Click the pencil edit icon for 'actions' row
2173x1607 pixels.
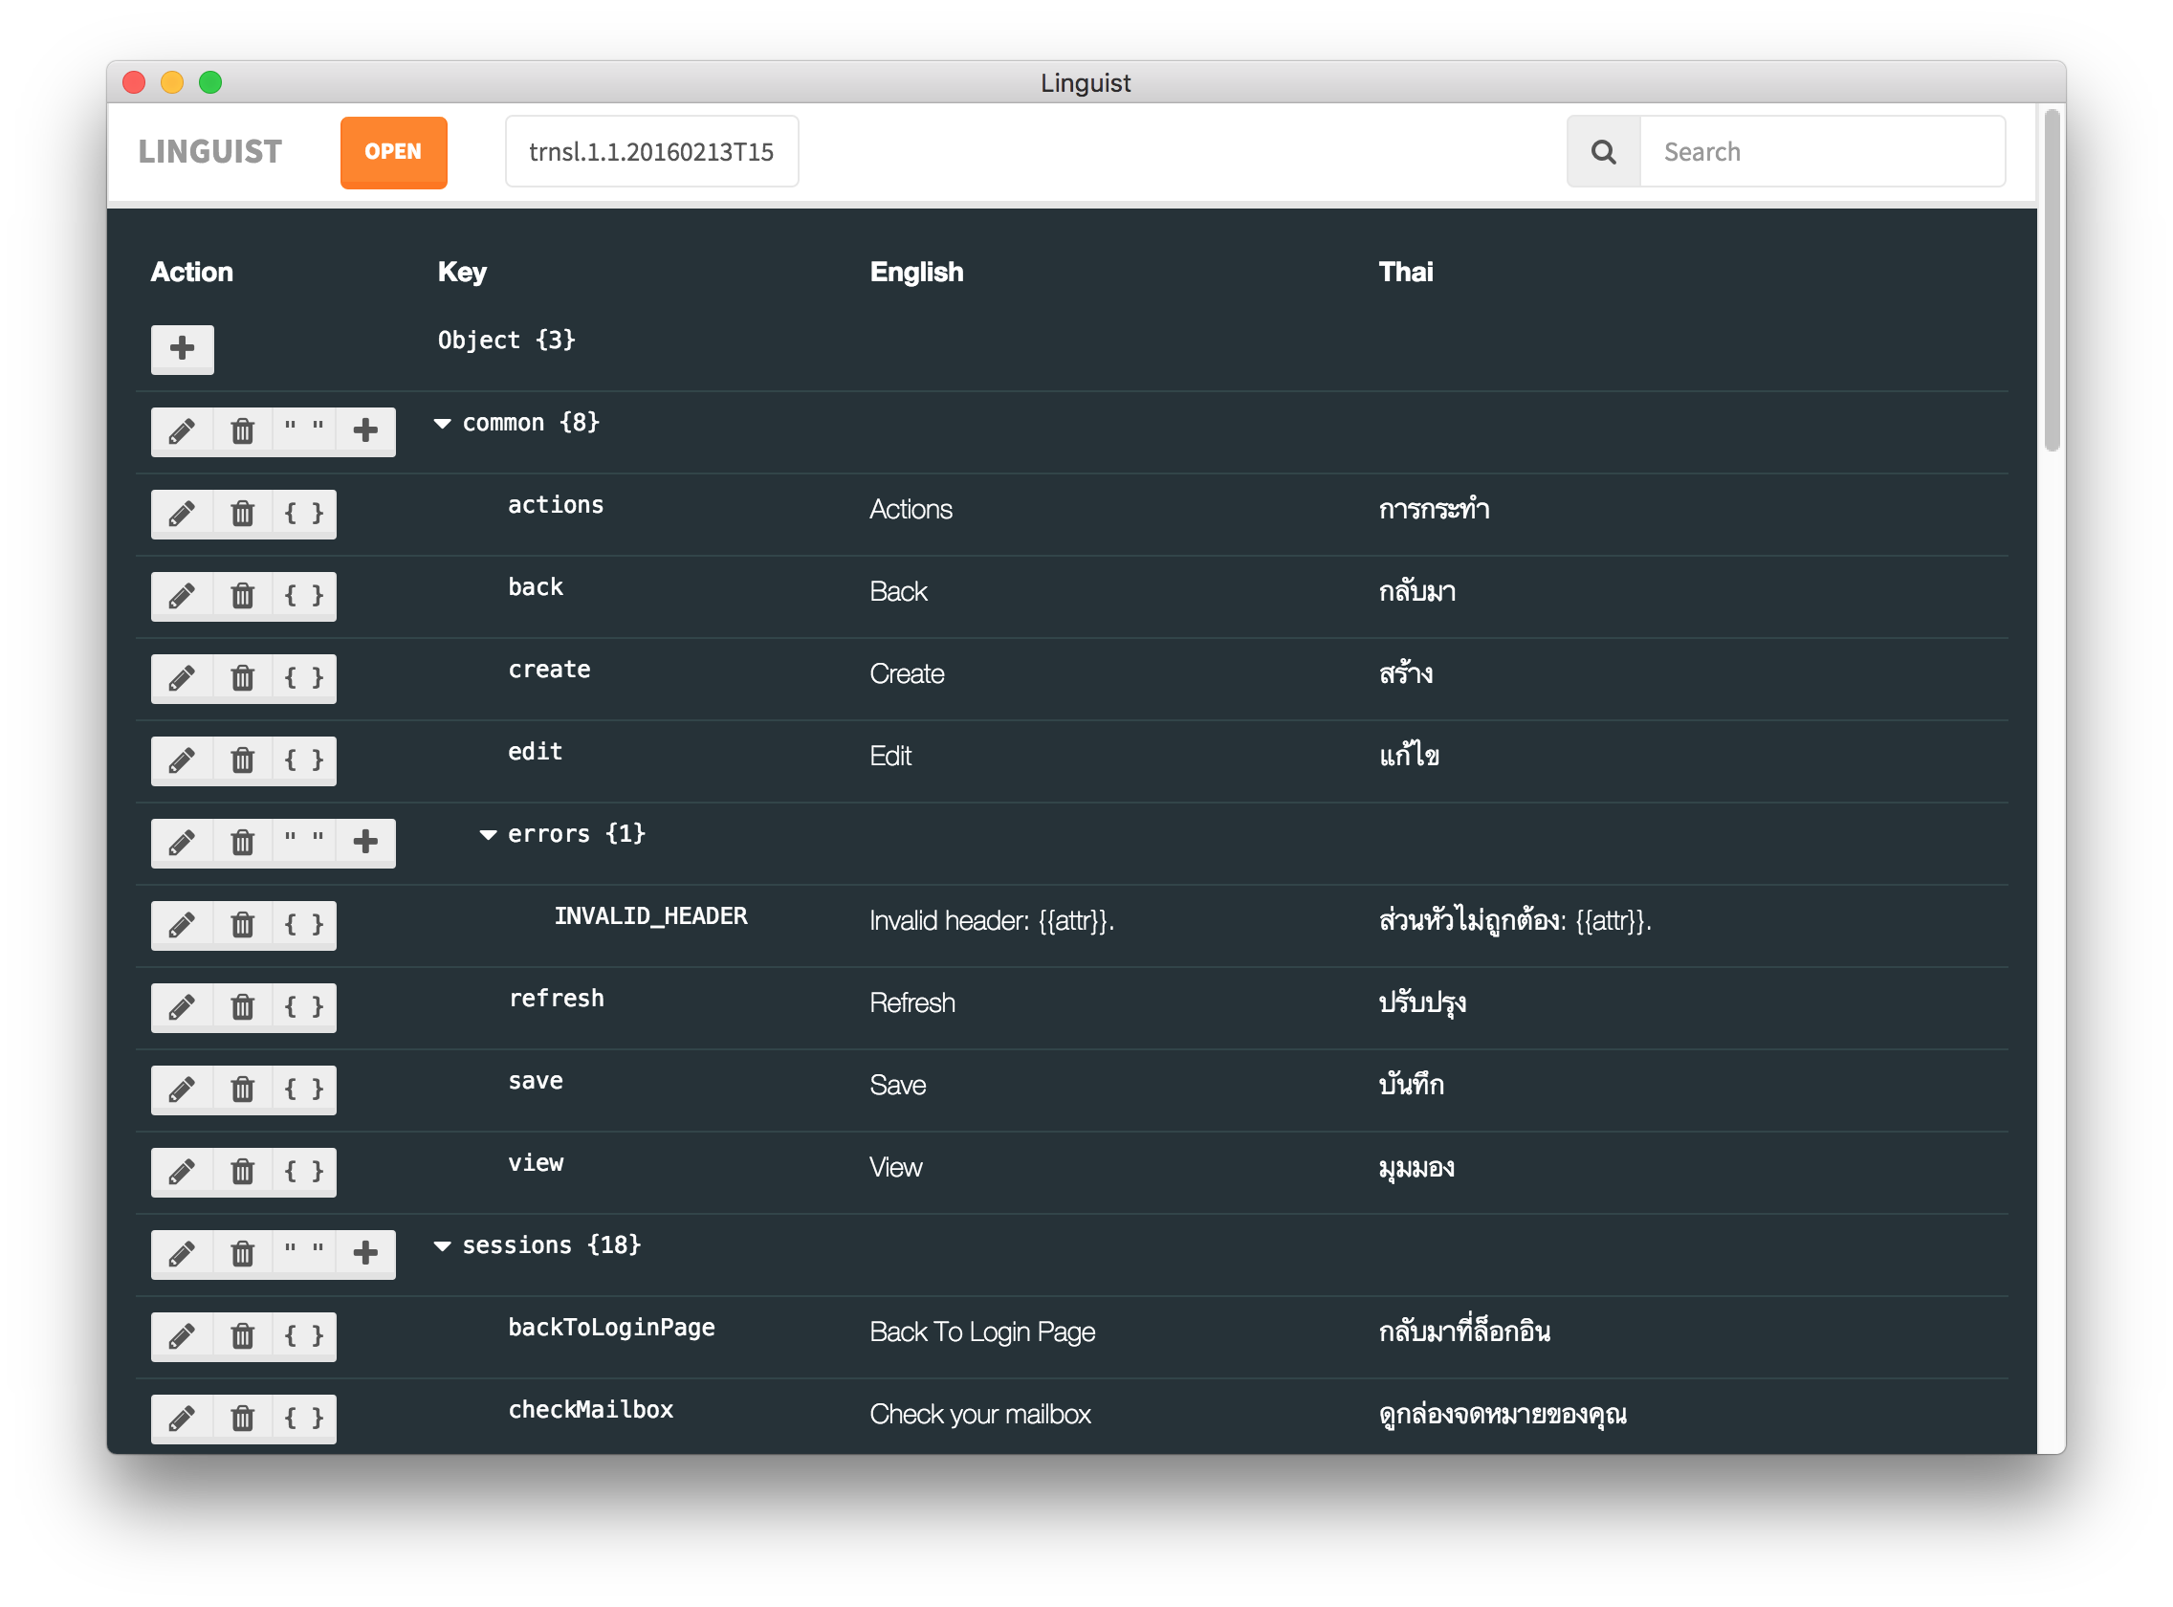point(182,514)
